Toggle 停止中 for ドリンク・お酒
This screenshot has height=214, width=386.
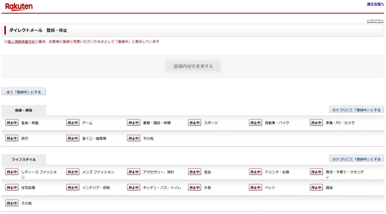[255, 172]
